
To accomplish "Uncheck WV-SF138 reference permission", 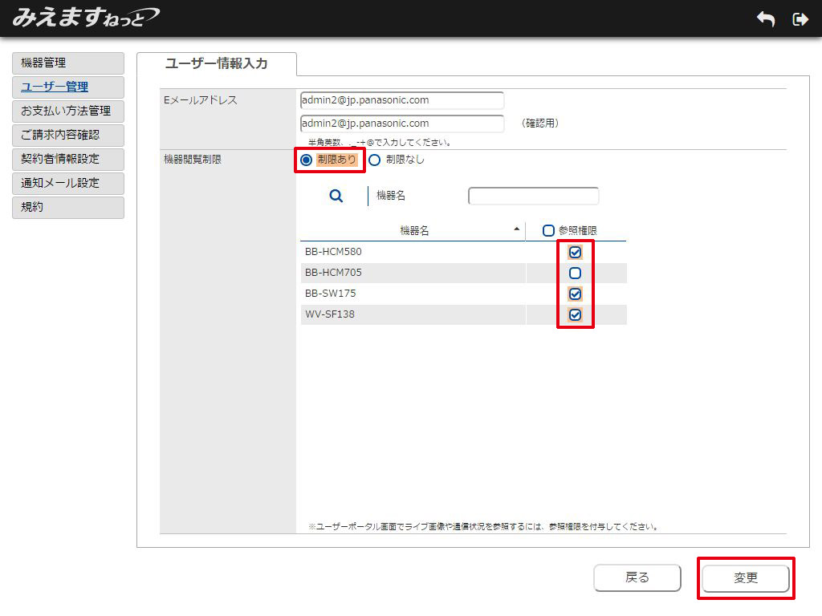I will click(575, 314).
